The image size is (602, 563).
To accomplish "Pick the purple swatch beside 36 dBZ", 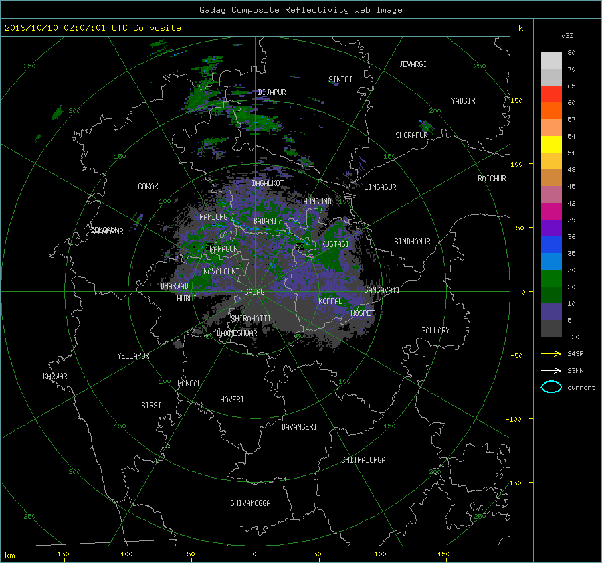I will tap(551, 228).
